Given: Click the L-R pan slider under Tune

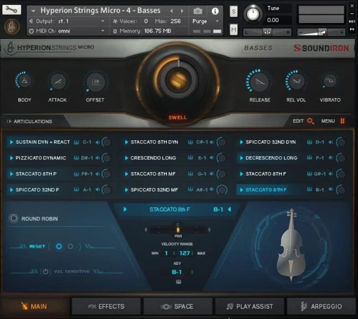Looking at the screenshot, I should (267, 32).
